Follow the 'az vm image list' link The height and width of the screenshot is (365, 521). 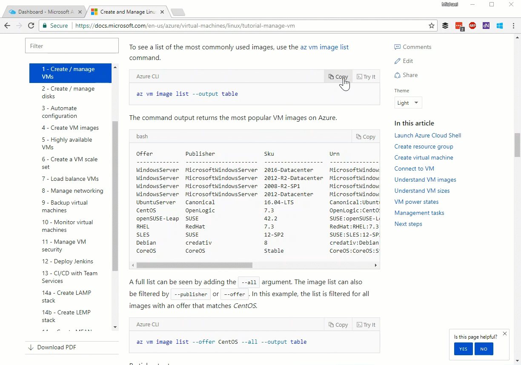tap(324, 47)
